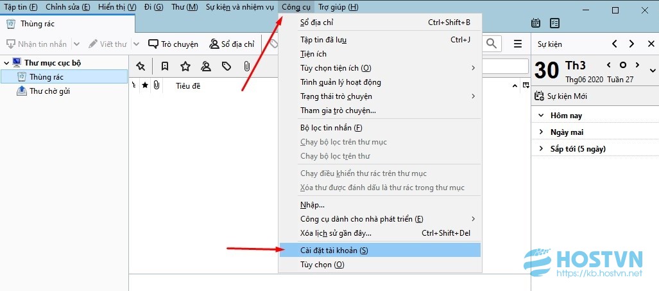Screen dimensions: 659x291
Task: Click thread column header icon
Action: tap(134, 85)
